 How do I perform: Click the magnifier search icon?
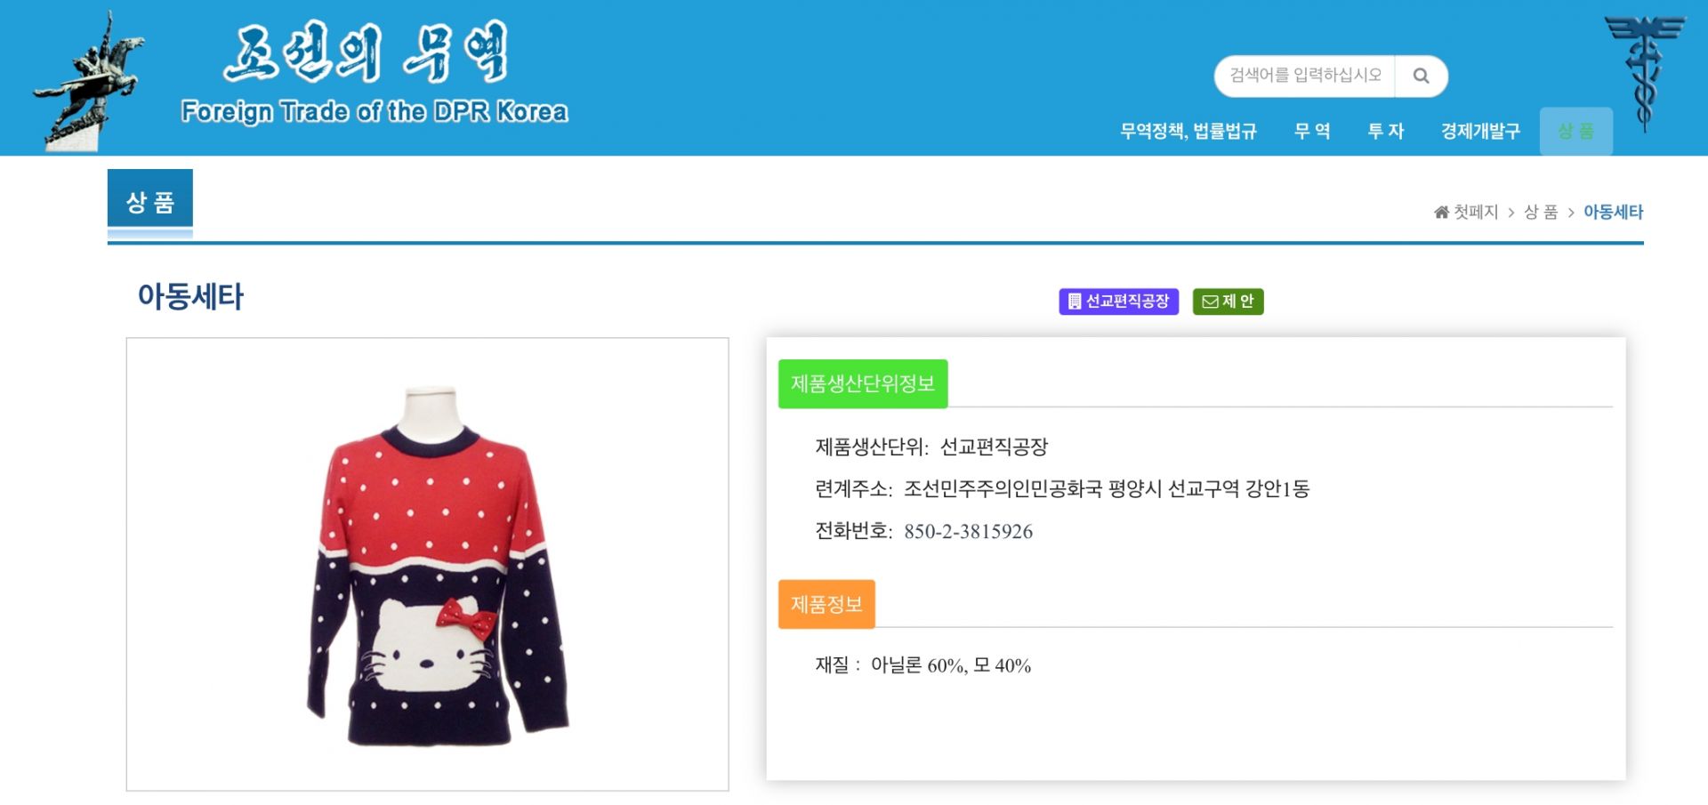tap(1421, 76)
